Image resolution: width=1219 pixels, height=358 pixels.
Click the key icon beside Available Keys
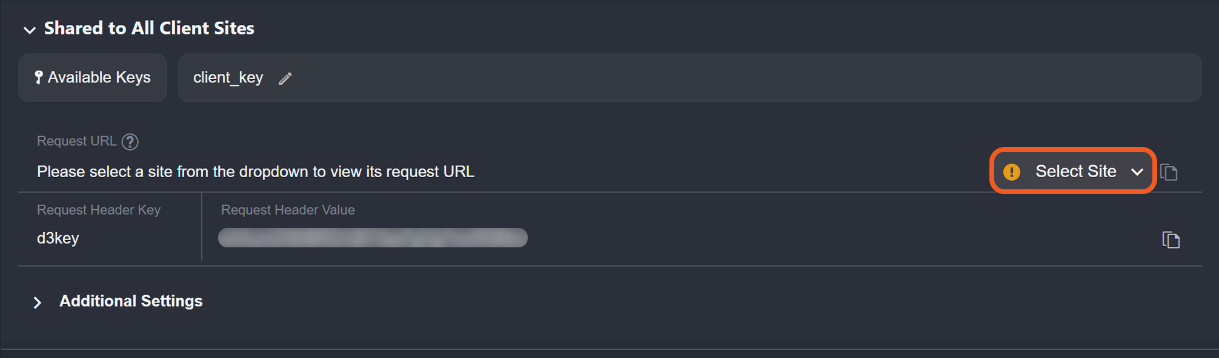[x=39, y=77]
